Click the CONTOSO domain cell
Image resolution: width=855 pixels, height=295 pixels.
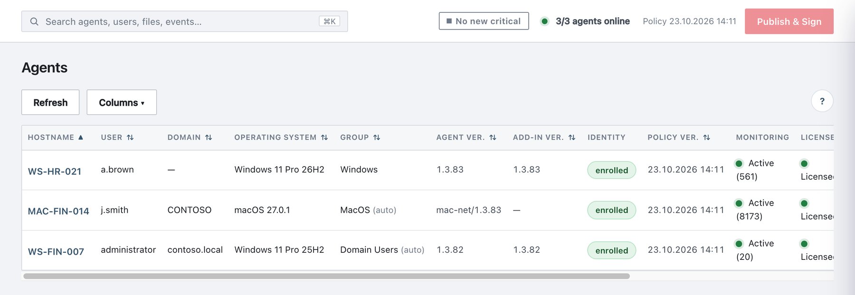point(190,210)
